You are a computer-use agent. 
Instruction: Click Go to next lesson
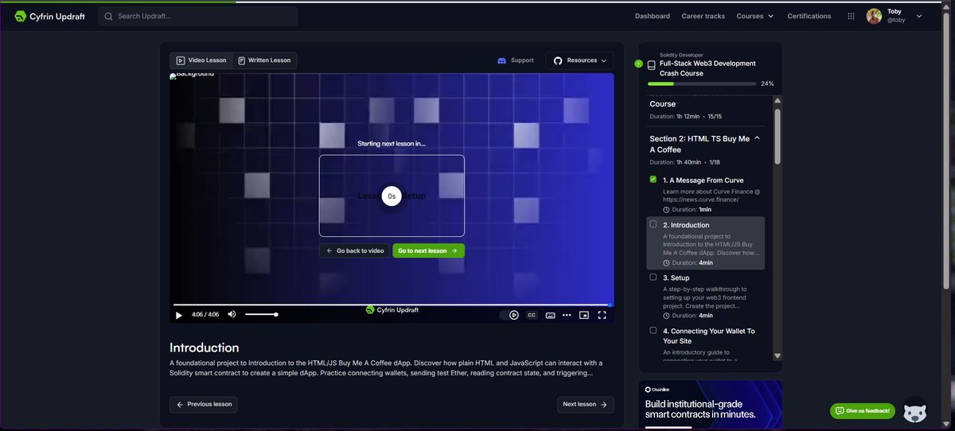pyautogui.click(x=428, y=250)
